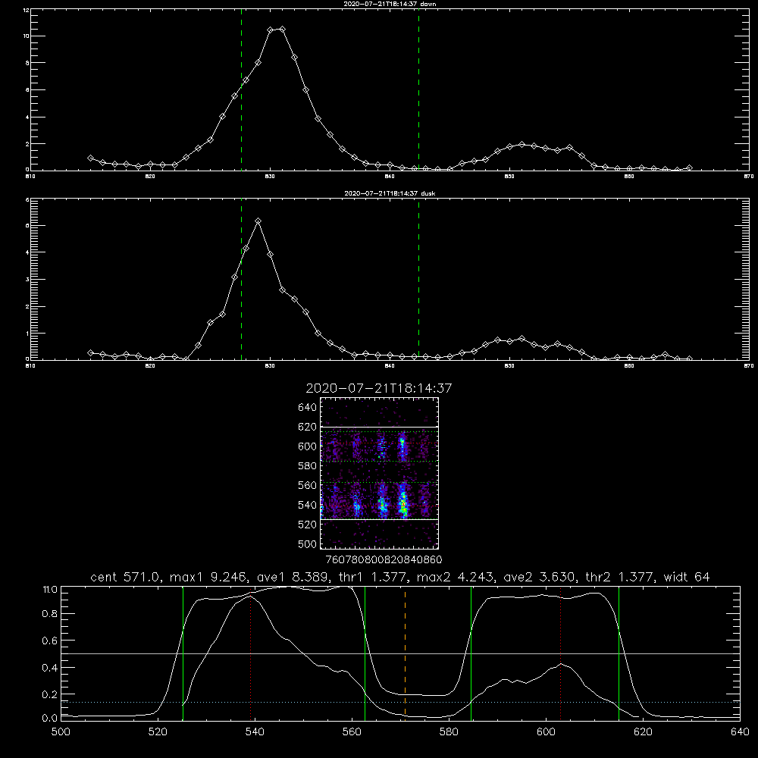The image size is (758, 758).
Task: Click the green line near 563 in bottom plot
Action: pos(365,653)
